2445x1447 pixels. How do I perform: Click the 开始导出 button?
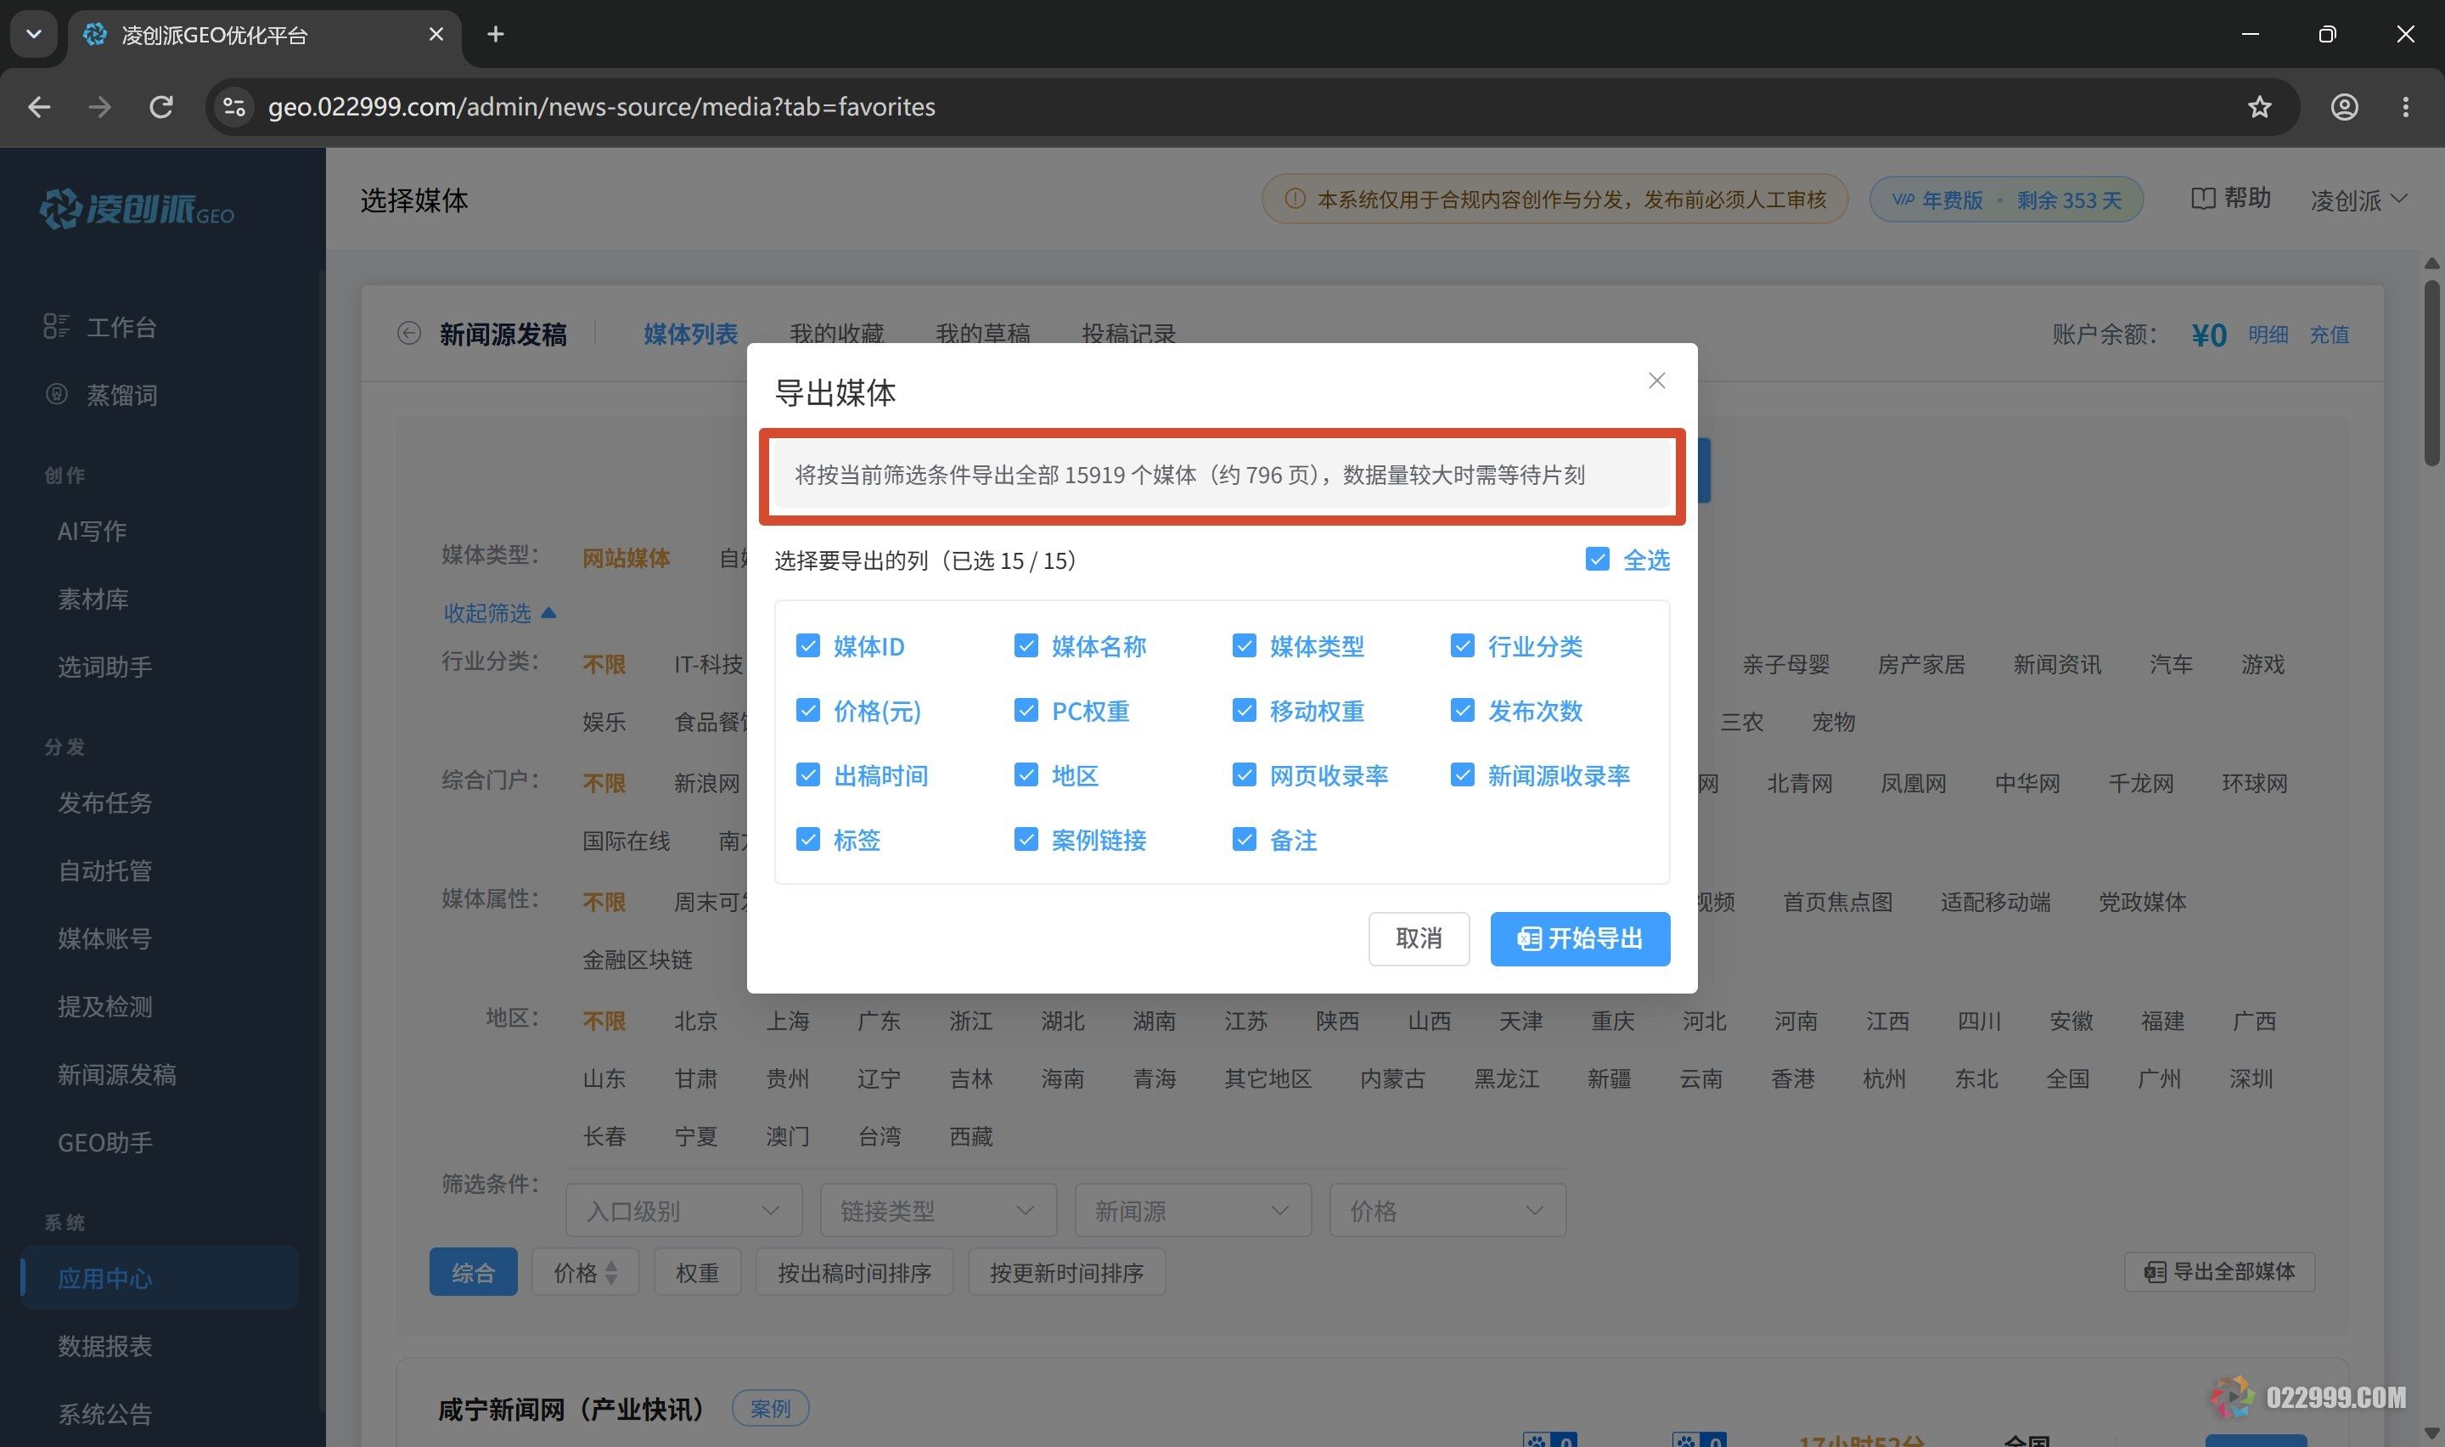coord(1580,938)
